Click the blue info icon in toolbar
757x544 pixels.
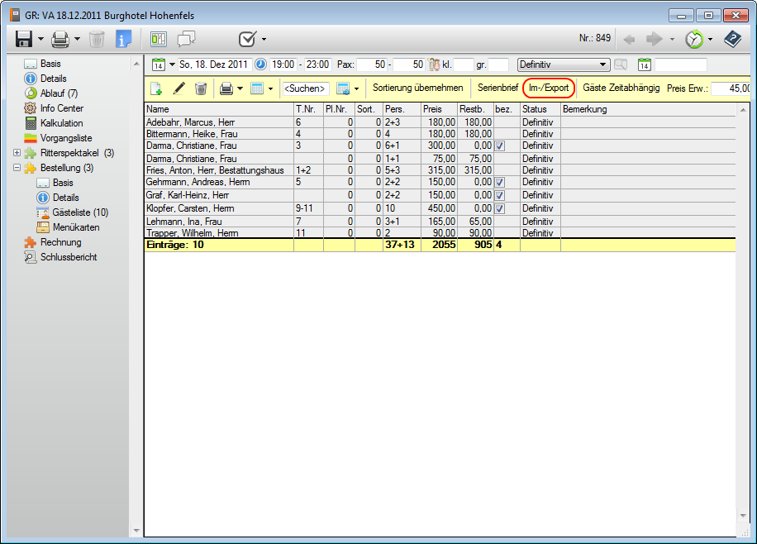point(123,39)
